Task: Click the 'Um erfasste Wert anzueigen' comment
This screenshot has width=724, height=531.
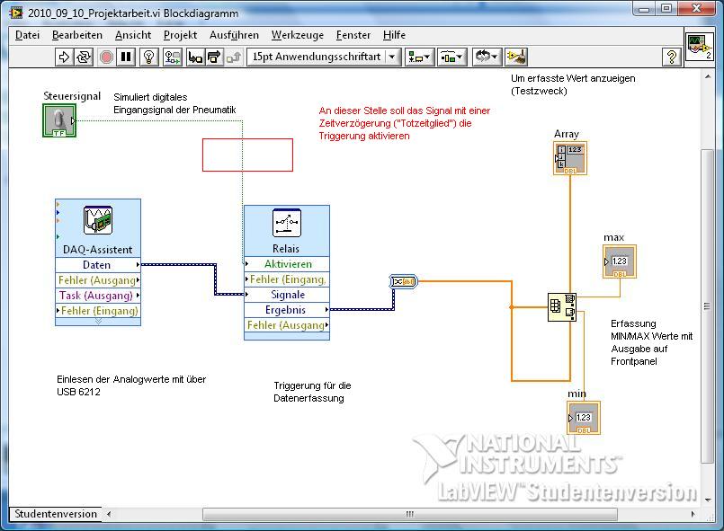Action: pos(573,84)
